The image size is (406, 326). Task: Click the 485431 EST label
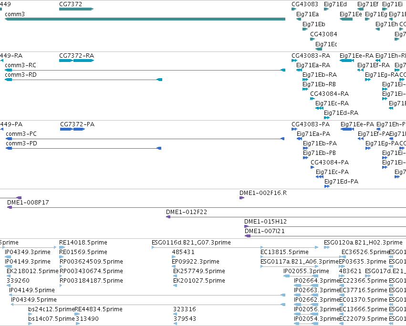click(183, 252)
